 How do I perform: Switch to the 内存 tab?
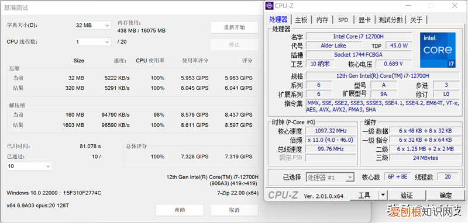click(322, 20)
